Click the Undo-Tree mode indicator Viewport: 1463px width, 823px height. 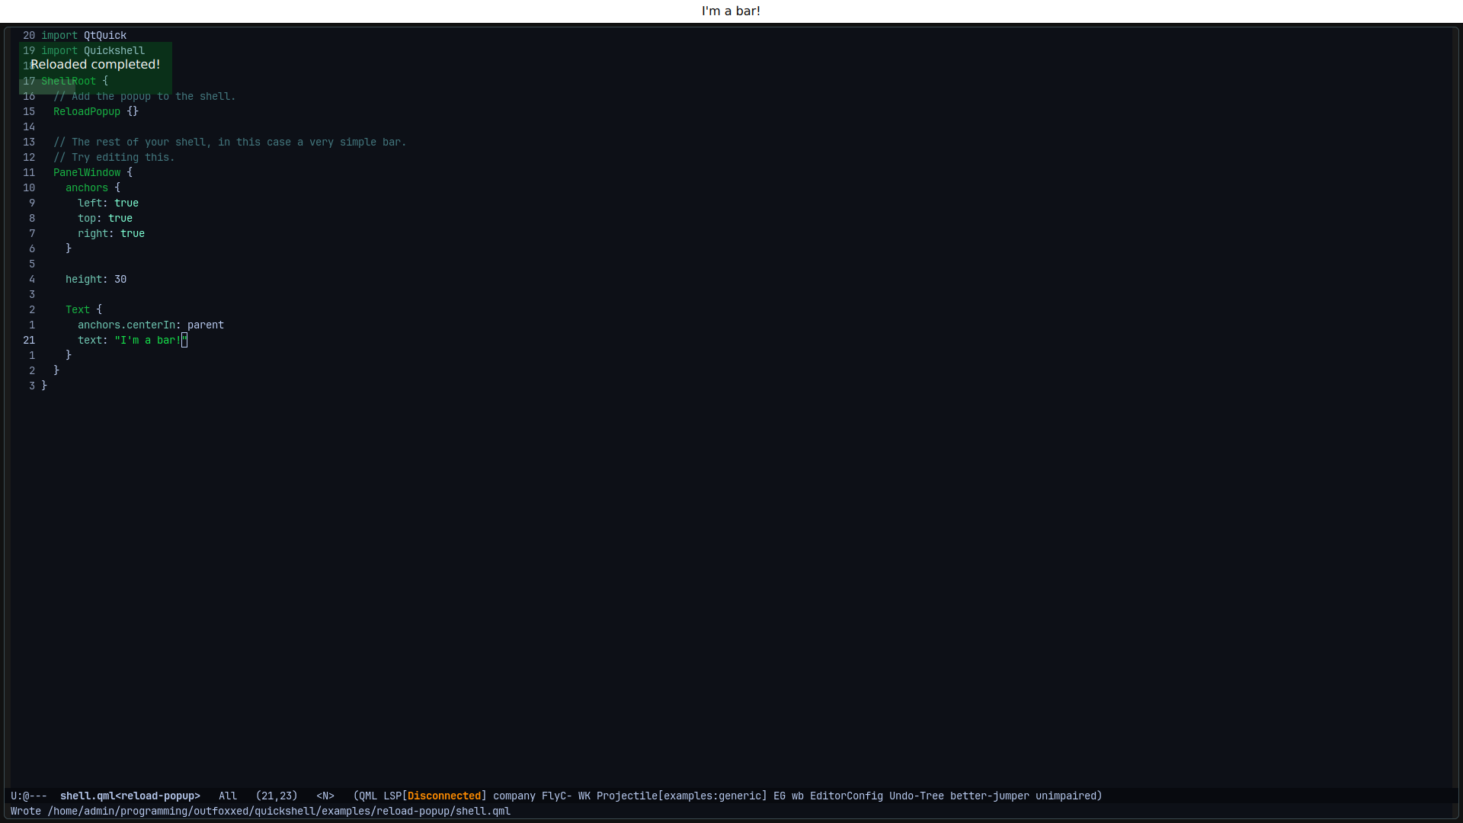coord(916,796)
